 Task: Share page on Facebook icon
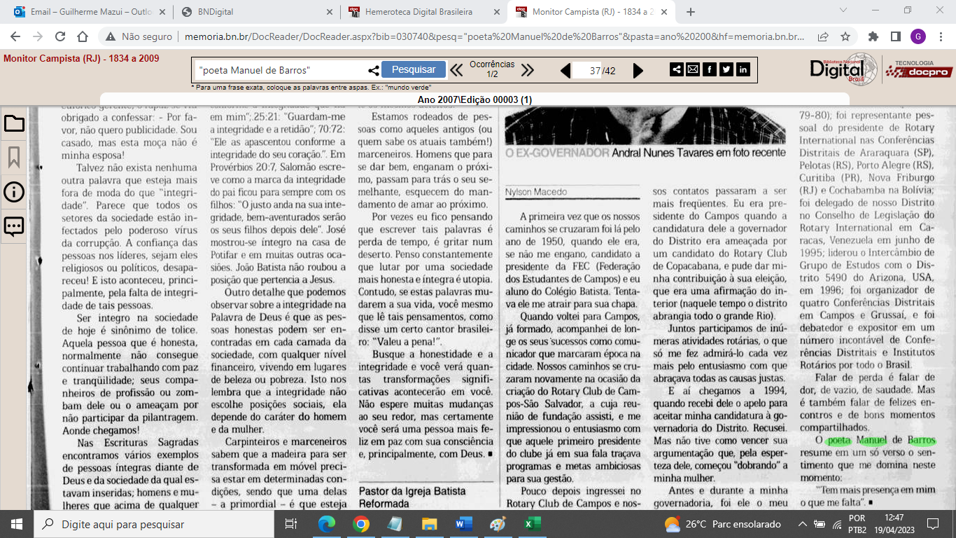710,69
